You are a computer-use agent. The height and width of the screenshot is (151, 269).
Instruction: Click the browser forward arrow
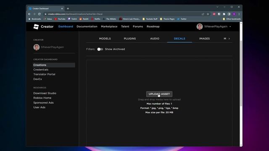click(x=34, y=14)
